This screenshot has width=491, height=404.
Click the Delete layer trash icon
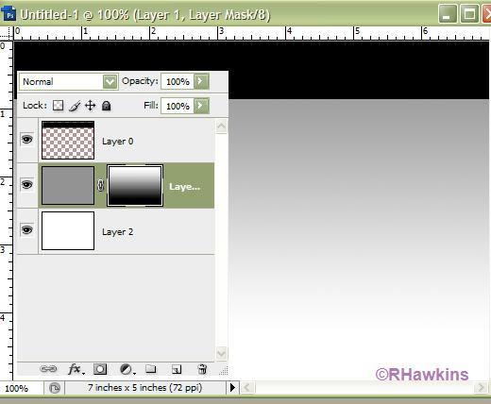pos(202,369)
